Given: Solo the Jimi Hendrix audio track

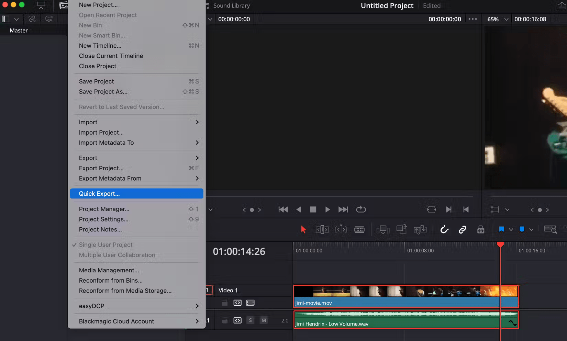Looking at the screenshot, I should tap(250, 320).
